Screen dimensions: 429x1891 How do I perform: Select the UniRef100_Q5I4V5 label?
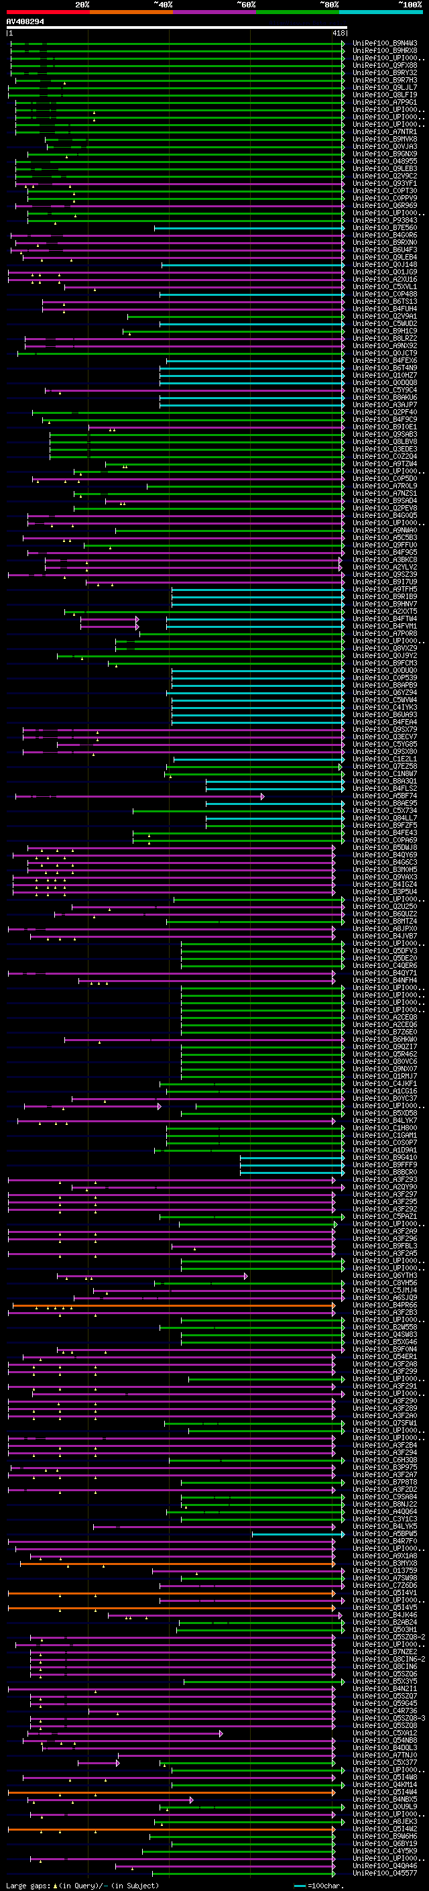click(385, 1608)
